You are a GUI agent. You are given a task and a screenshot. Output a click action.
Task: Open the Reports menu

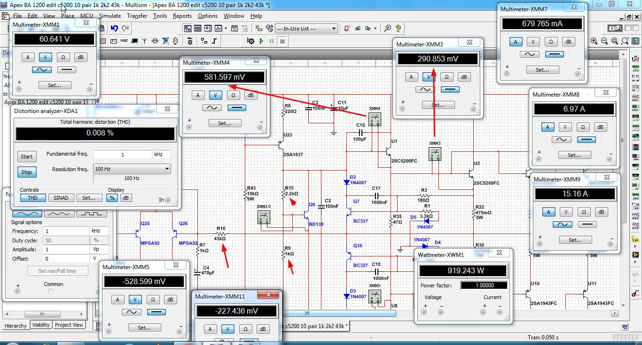[x=182, y=15]
